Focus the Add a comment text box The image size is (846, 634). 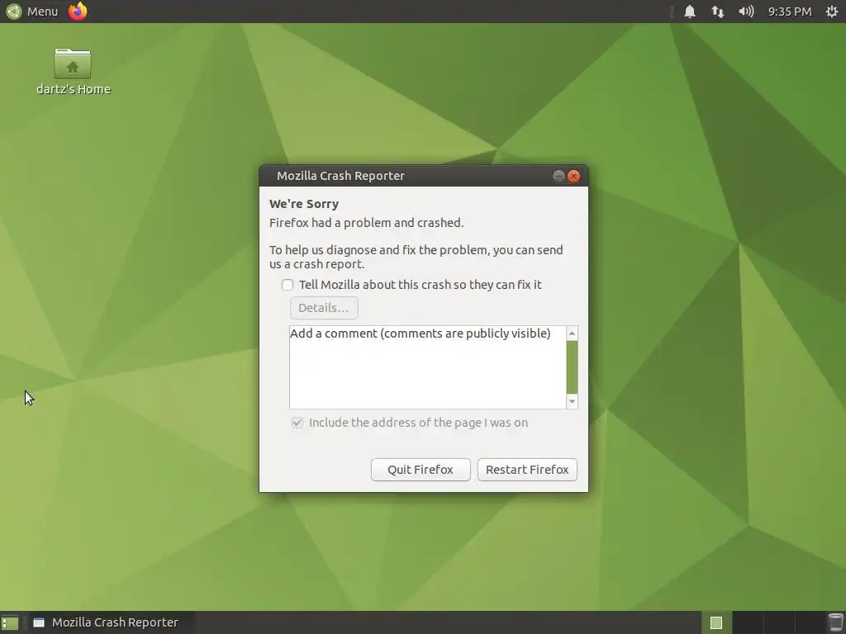[428, 367]
